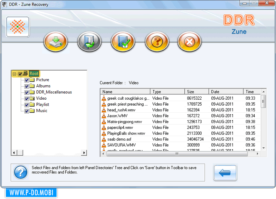Image resolution: width=276 pixels, height=199 pixels.
Task: Click VLC cone icon of saab demo.asf
Action: [104, 139]
